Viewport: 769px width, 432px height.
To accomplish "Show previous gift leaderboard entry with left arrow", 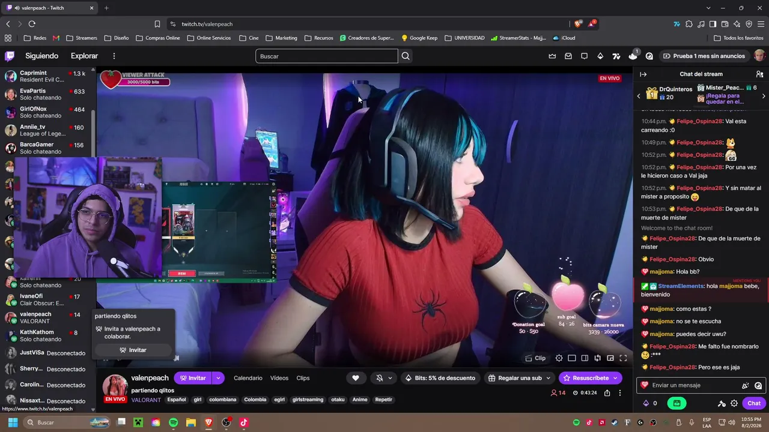I will 639,96.
